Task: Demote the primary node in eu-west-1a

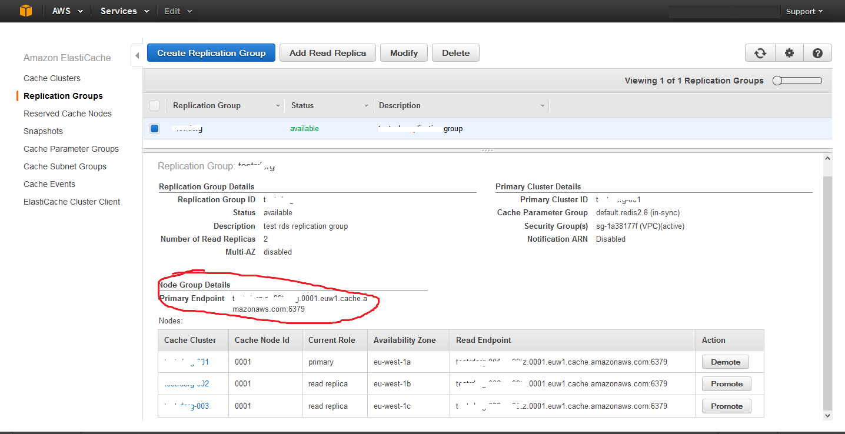Action: (726, 362)
